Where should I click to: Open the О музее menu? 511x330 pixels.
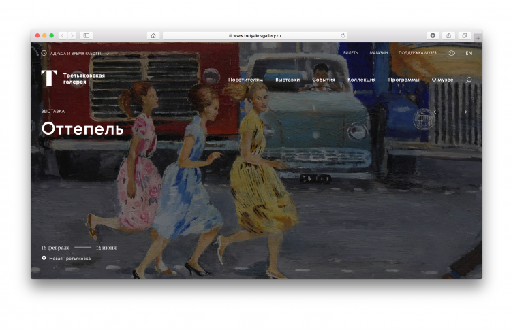pyautogui.click(x=442, y=80)
